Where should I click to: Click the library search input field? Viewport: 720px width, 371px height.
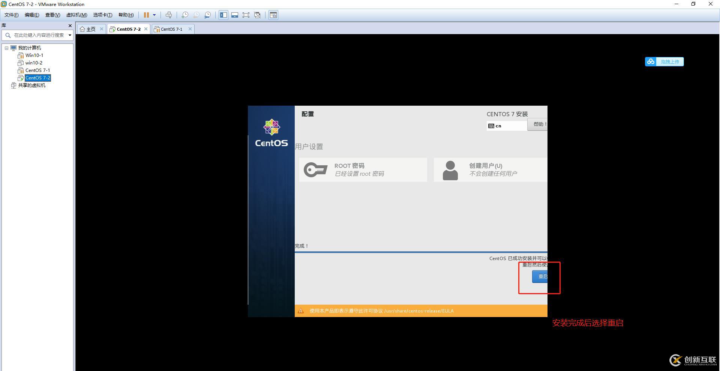tap(39, 35)
